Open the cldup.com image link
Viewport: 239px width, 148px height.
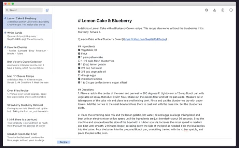click(145, 39)
